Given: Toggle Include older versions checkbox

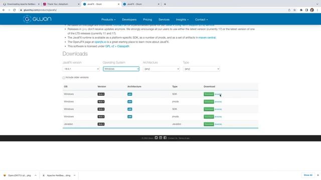Looking at the screenshot, I should coord(64,78).
